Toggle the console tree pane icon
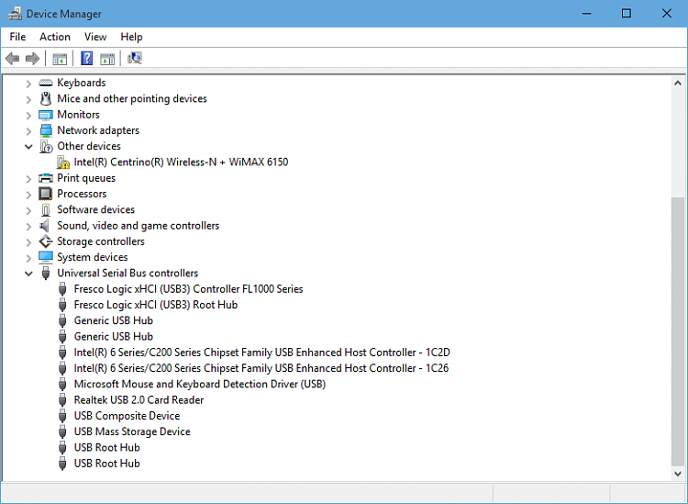 (x=60, y=59)
